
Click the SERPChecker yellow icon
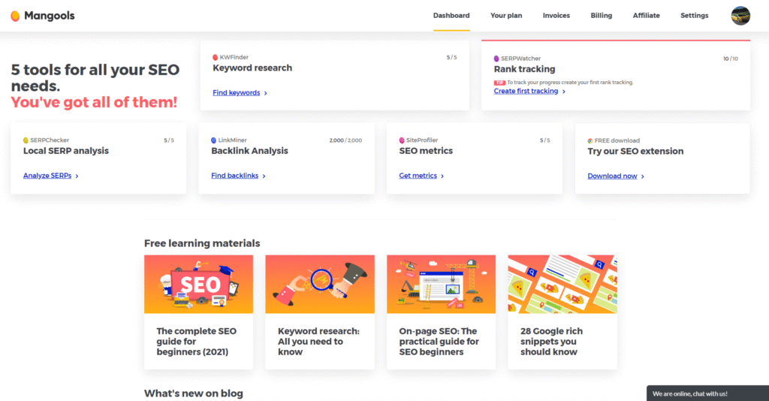click(26, 140)
